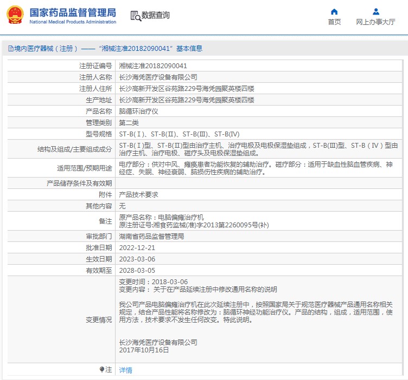The width and height of the screenshot is (408, 380).
Task: Select original product name 电脑偏瘫治疗机 remark
Action: pos(161,218)
